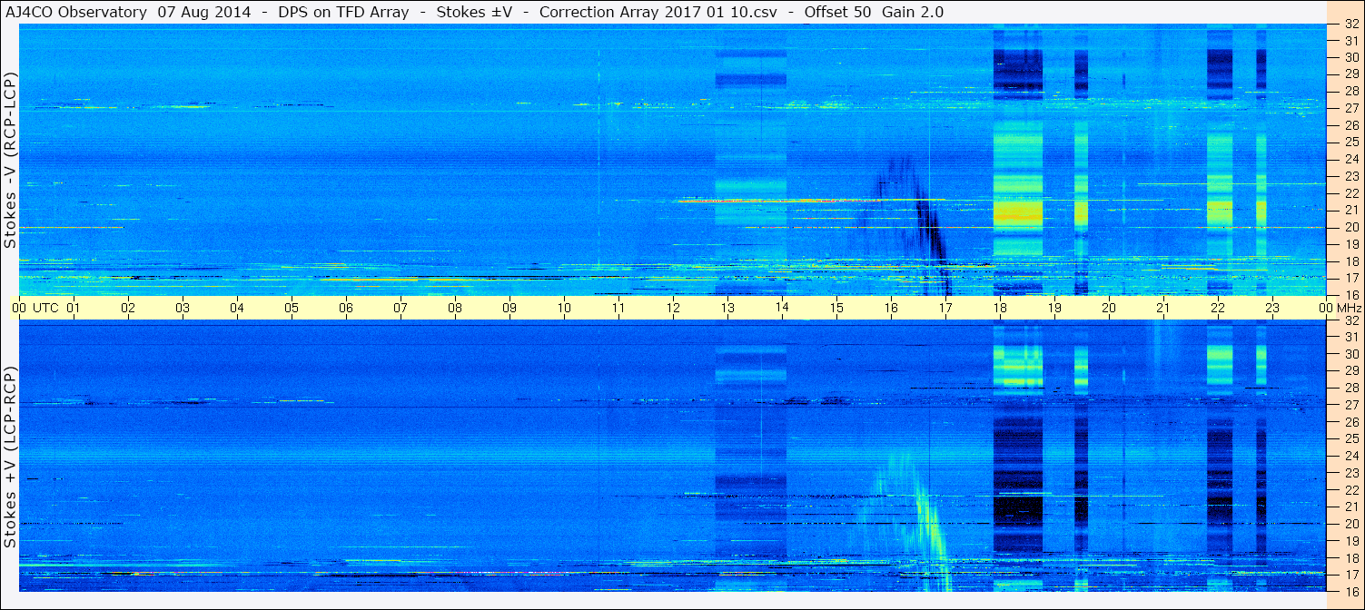The image size is (1365, 610).
Task: Click 27 MHz tick of Stokes -V panel
Action: 1350,108
